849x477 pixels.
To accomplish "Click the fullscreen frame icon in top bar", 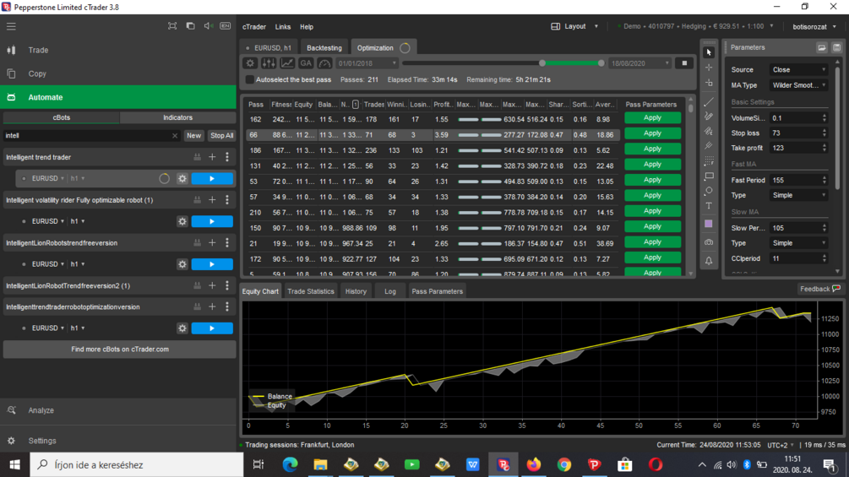I will pyautogui.click(x=172, y=26).
